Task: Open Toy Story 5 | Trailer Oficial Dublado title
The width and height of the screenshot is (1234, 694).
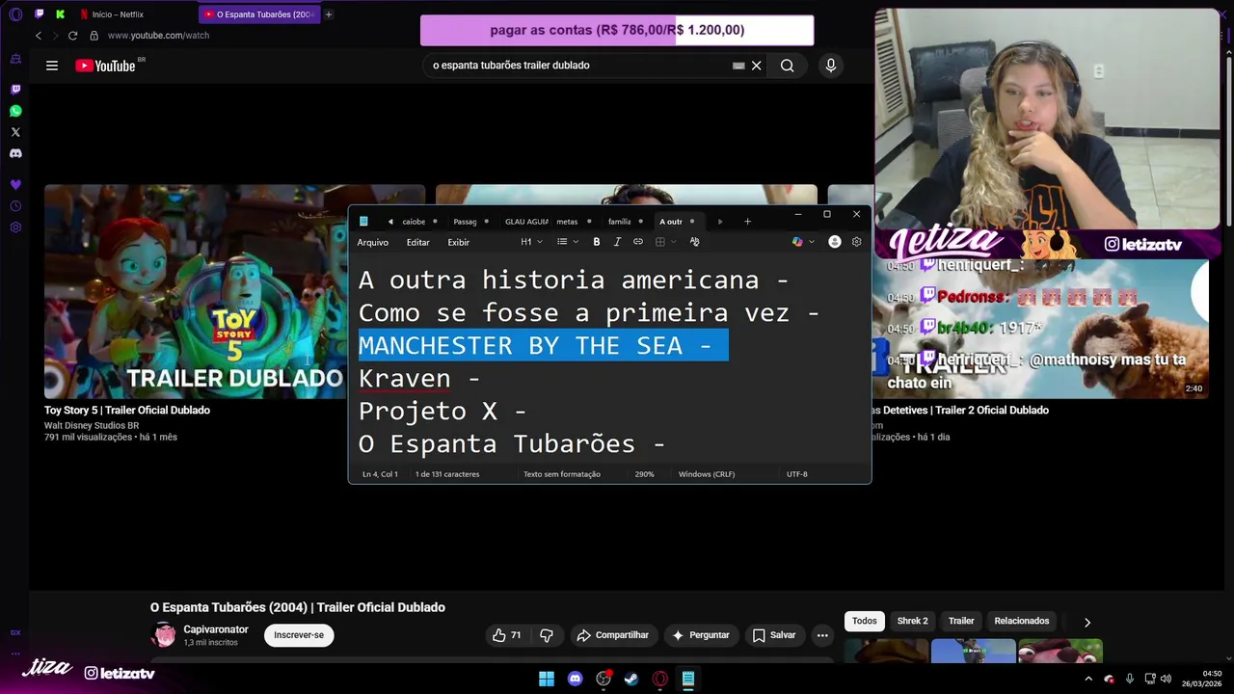Action: (x=127, y=410)
